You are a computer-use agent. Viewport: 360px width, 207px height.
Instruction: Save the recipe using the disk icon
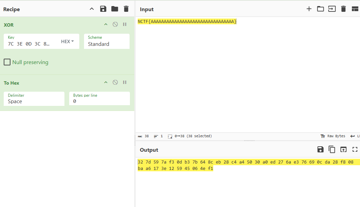click(103, 9)
